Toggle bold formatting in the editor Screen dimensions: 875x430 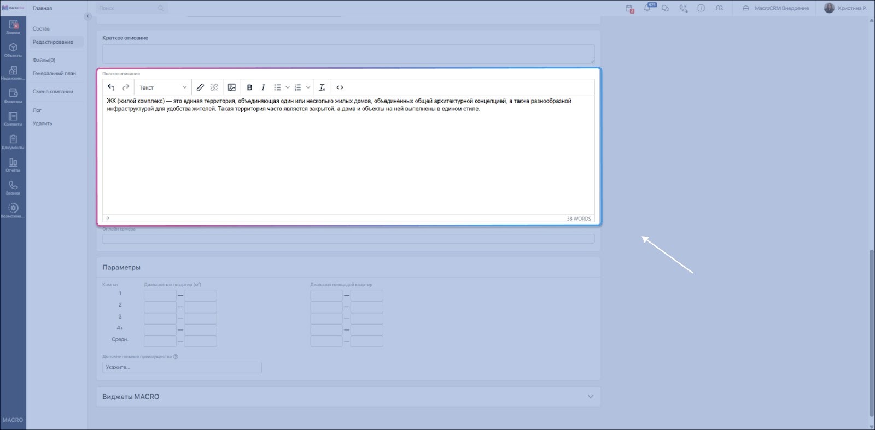[249, 87]
